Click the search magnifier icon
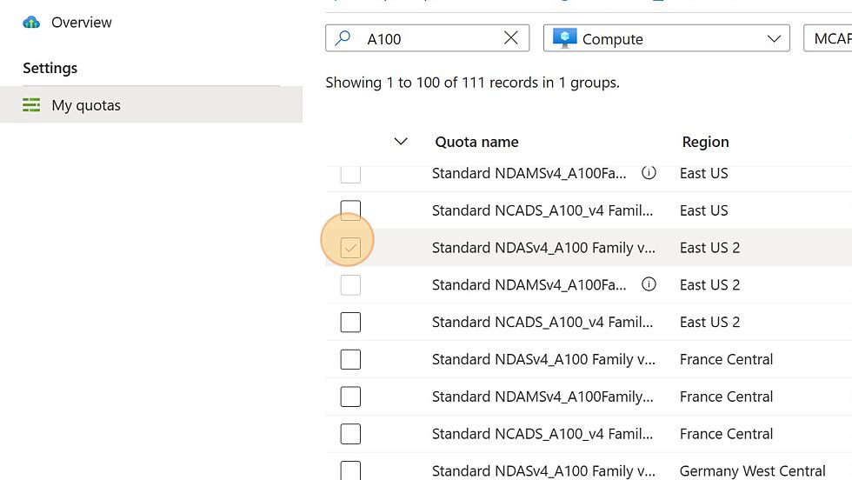The width and height of the screenshot is (852, 480). click(343, 38)
